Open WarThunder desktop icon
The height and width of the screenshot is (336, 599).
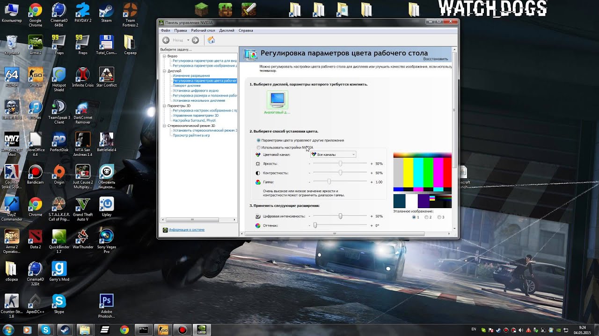[x=83, y=239]
